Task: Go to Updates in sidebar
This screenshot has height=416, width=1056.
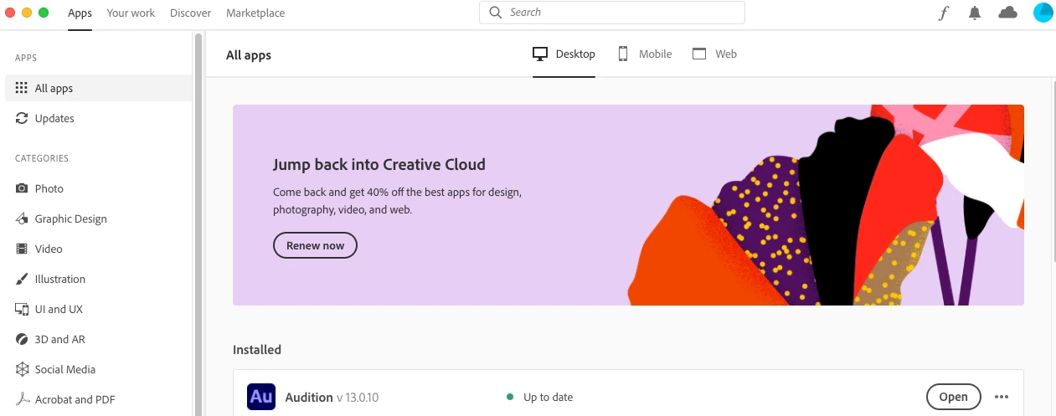Action: pyautogui.click(x=98, y=118)
